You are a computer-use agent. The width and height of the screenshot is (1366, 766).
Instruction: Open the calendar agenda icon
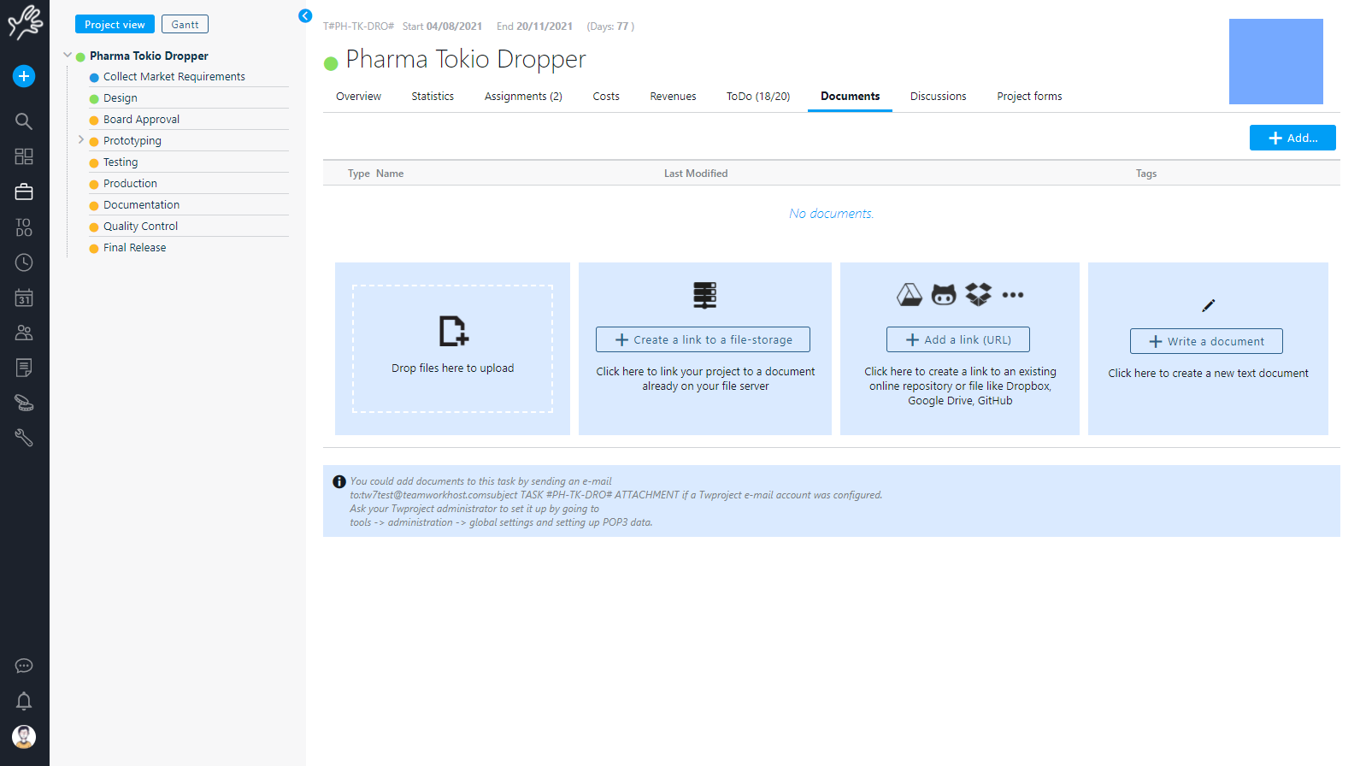point(24,298)
